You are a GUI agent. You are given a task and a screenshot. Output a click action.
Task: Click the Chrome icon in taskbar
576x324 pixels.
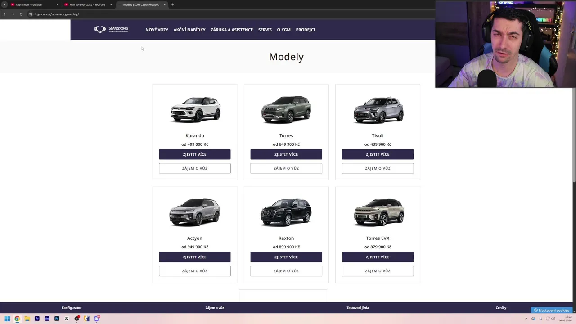click(x=17, y=319)
